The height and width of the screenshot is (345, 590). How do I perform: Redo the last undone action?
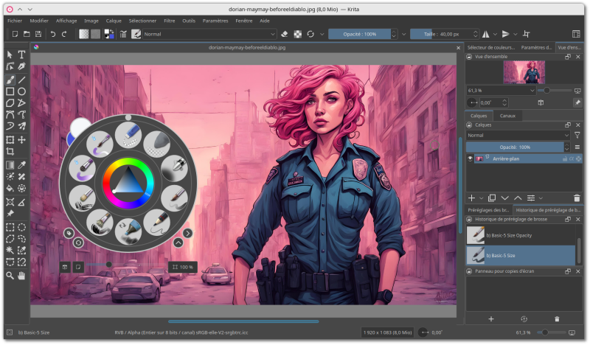64,34
